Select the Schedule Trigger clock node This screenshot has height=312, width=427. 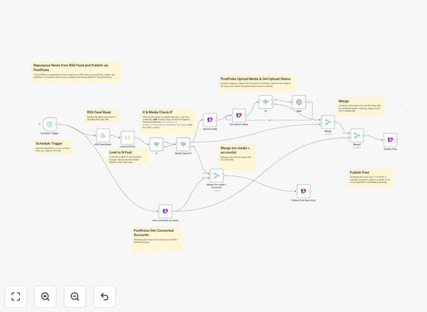[49, 124]
